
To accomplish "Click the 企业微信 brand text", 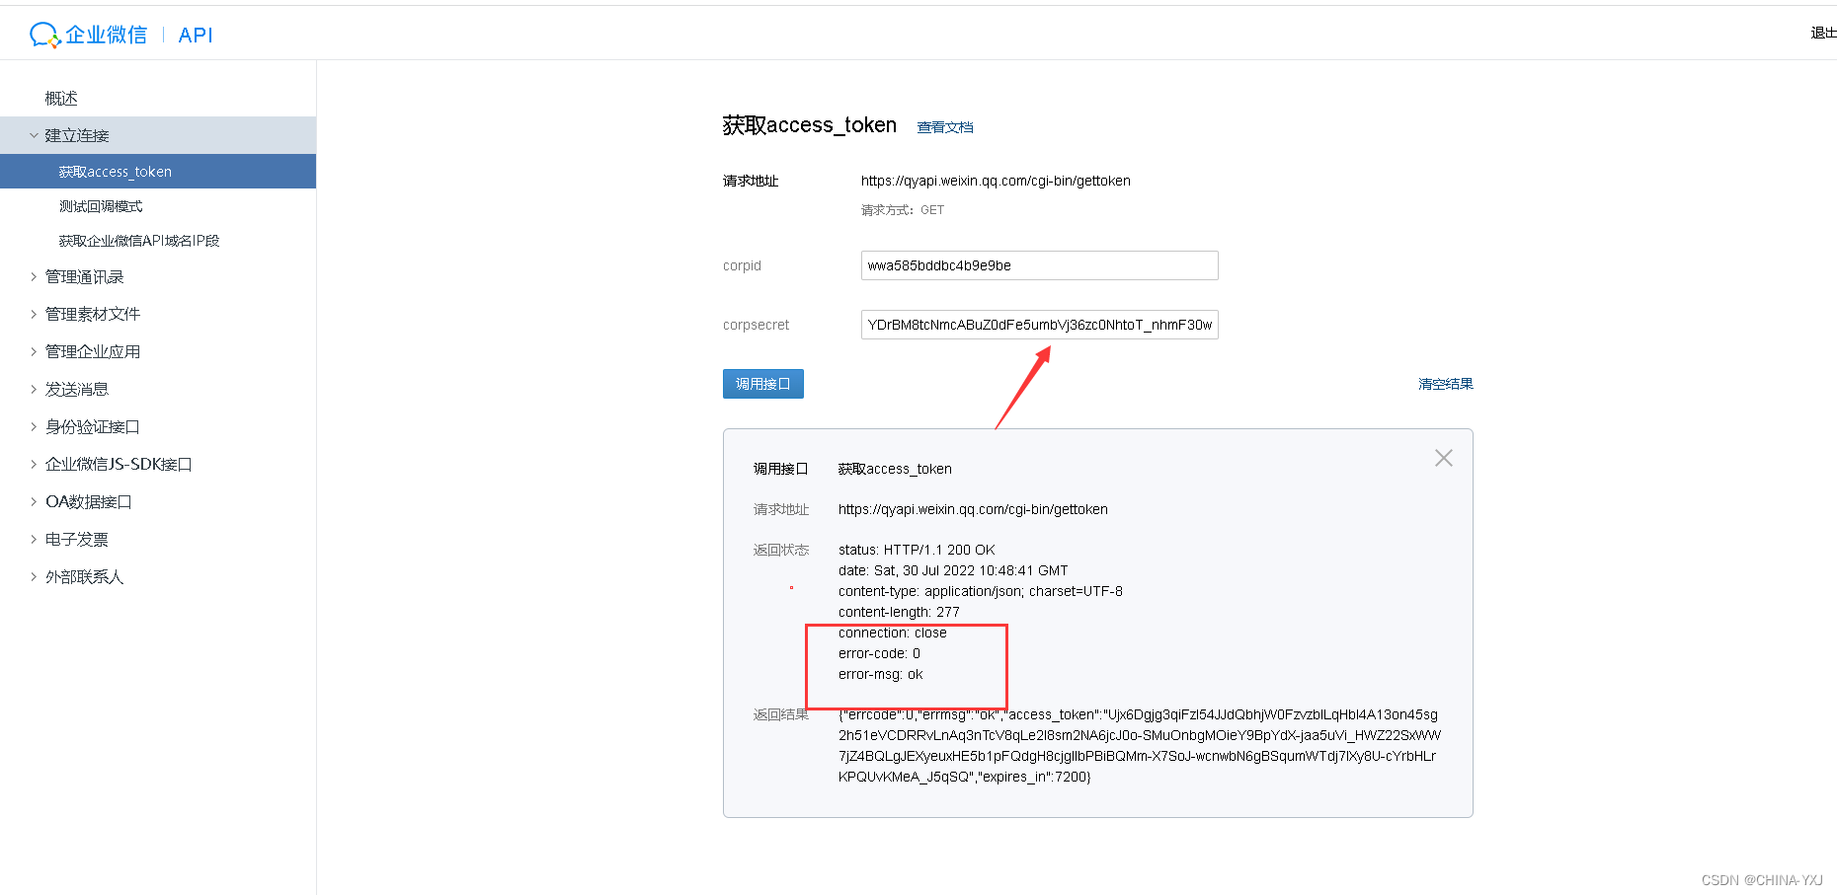I will tap(106, 35).
